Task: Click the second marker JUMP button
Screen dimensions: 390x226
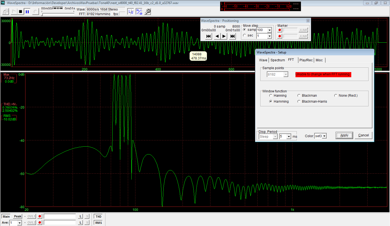Action: [x=303, y=36]
